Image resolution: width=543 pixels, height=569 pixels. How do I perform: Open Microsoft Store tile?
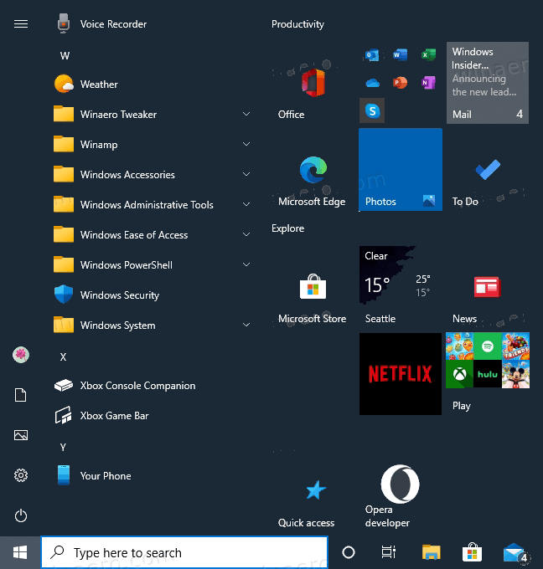point(313,287)
